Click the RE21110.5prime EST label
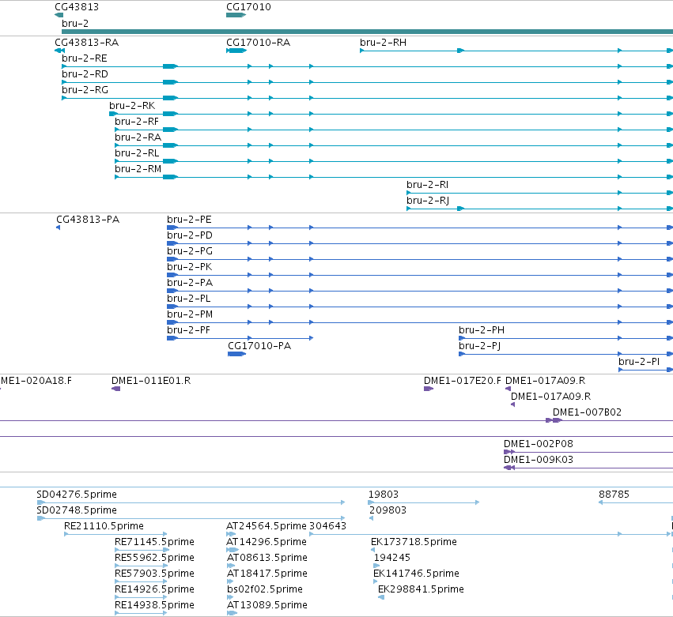The image size is (673, 617). [104, 526]
